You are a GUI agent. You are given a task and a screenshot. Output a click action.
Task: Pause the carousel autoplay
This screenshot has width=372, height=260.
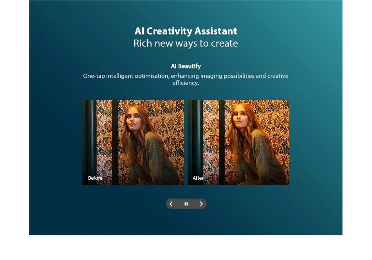click(186, 204)
